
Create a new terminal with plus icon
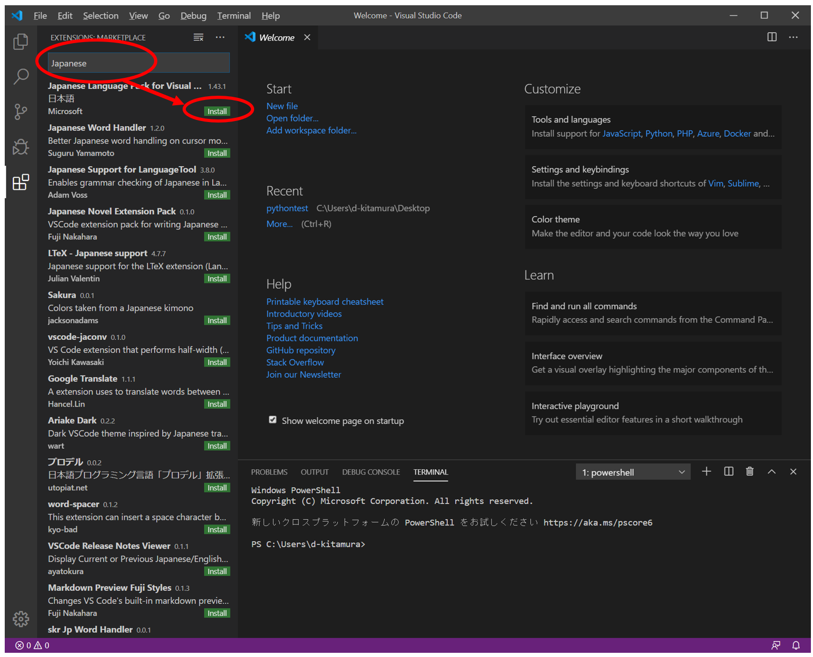tap(707, 471)
